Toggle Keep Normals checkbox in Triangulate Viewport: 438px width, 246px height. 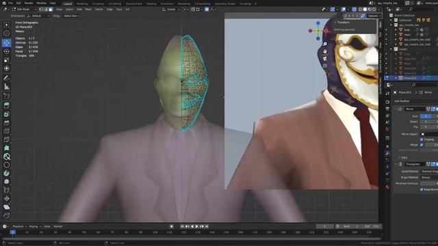422,189
